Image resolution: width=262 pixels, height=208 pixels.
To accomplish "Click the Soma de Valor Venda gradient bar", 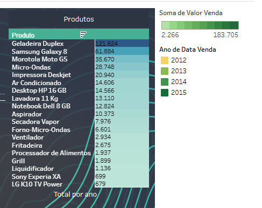I will pos(200,25).
